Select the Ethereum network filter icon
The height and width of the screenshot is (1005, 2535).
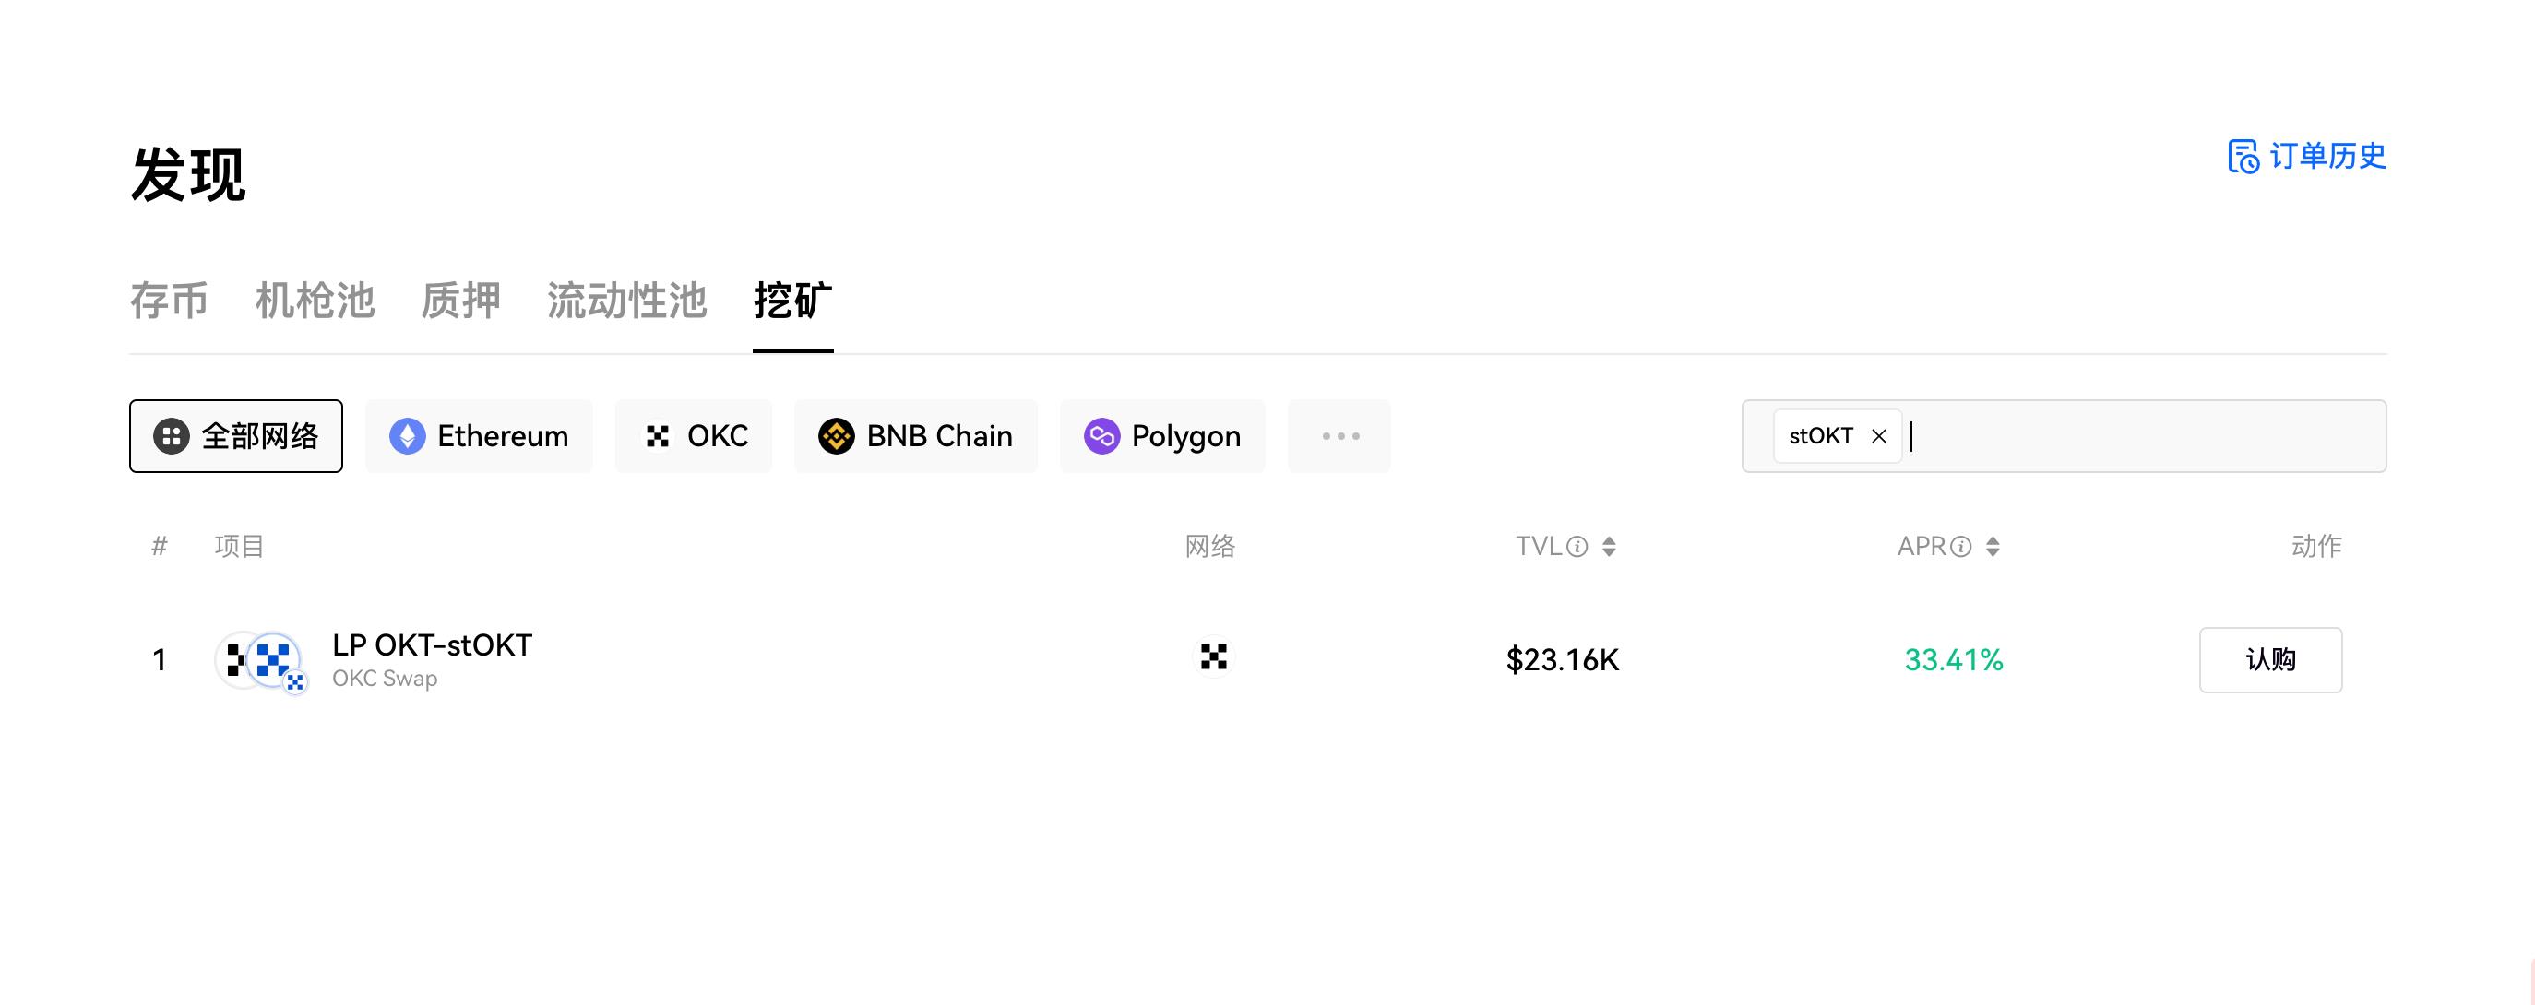410,435
